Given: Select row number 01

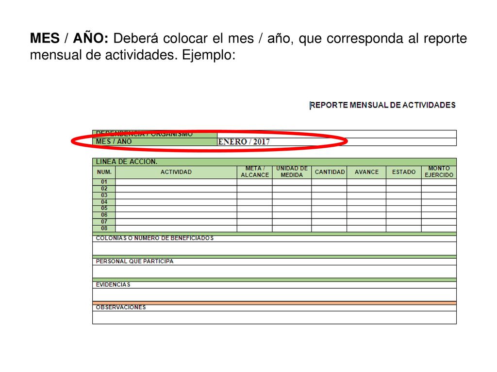Looking at the screenshot, I should click(104, 182).
